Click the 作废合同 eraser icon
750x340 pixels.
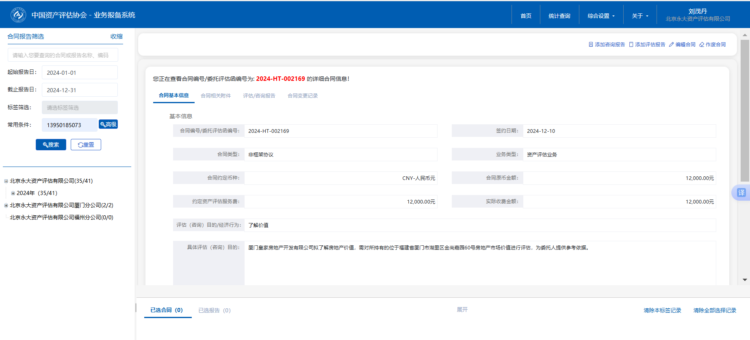point(702,45)
